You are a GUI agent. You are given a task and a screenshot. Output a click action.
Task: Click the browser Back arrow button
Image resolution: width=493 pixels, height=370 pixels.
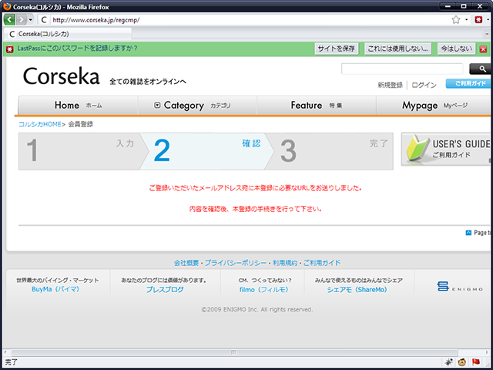click(9, 20)
